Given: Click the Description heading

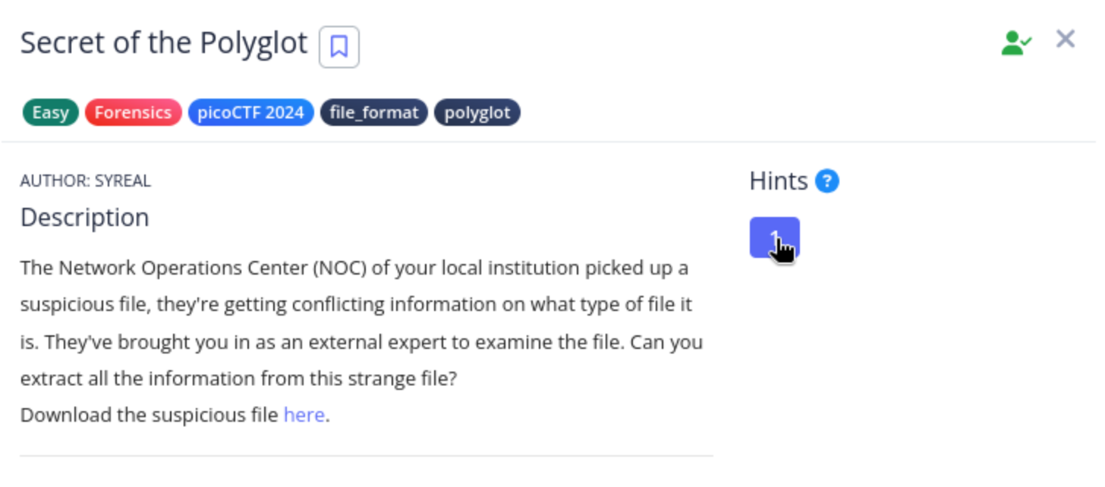Looking at the screenshot, I should coord(84,218).
